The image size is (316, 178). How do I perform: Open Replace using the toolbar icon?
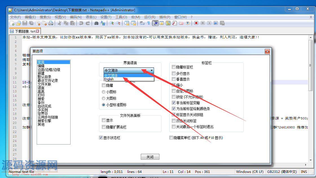click(x=103, y=23)
